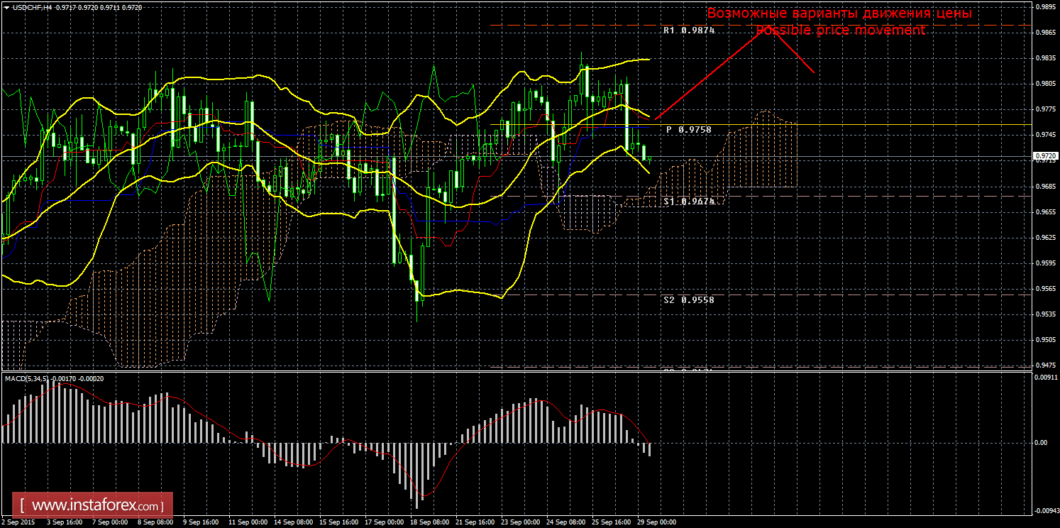Click the 0.9745 price scale value

tap(1044, 135)
